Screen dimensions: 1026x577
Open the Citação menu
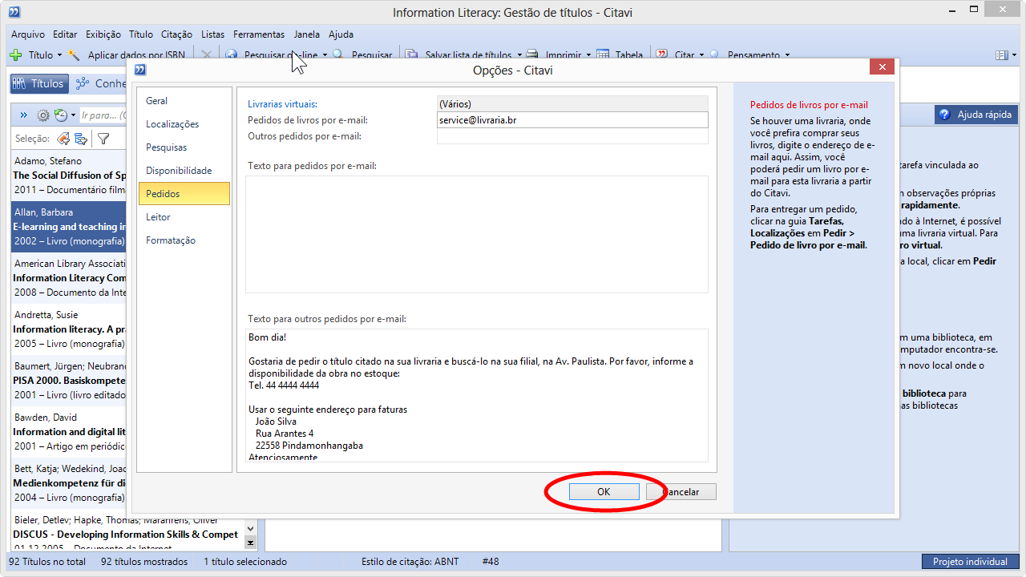pyautogui.click(x=176, y=34)
